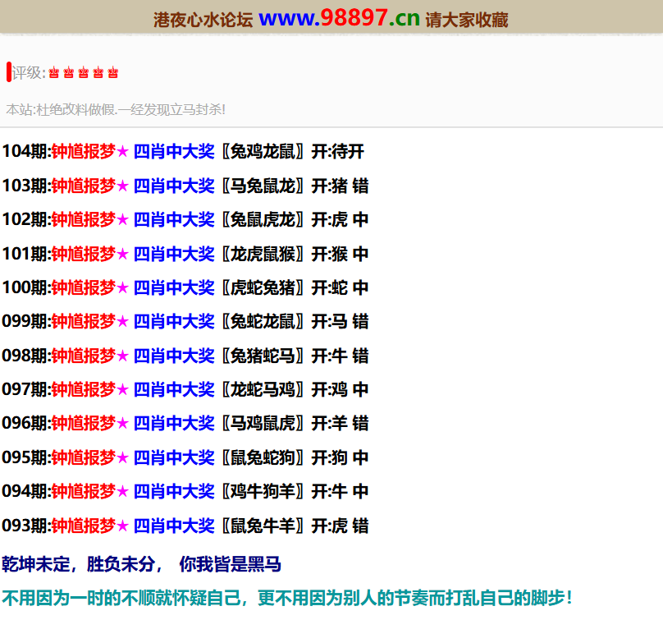Image resolution: width=663 pixels, height=620 pixels.
Task: Click the 港夜心水论坛 title text
Action: (203, 20)
